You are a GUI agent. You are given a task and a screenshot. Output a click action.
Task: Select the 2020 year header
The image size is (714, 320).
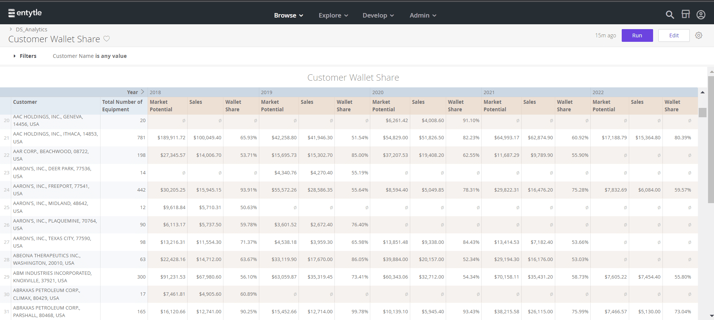378,92
